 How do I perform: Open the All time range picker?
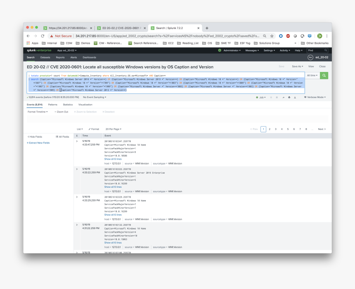(312, 76)
